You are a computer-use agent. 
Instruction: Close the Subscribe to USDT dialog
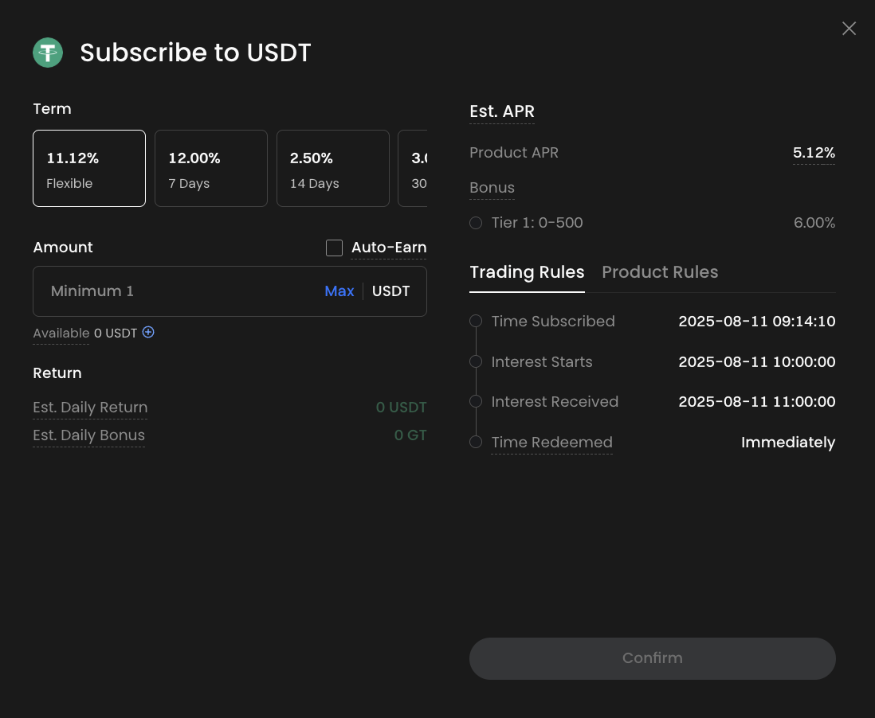pos(849,29)
